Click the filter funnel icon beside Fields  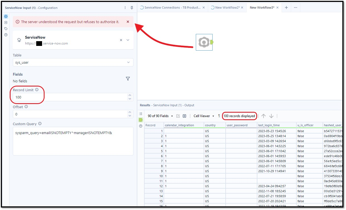click(x=128, y=79)
